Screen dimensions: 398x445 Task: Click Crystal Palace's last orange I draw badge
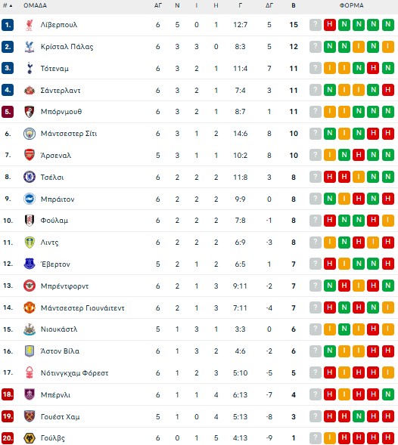click(388, 47)
